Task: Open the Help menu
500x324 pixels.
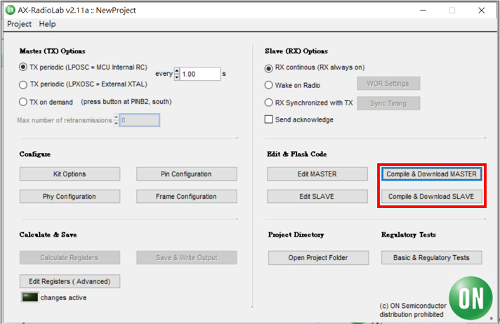Action: [x=47, y=24]
